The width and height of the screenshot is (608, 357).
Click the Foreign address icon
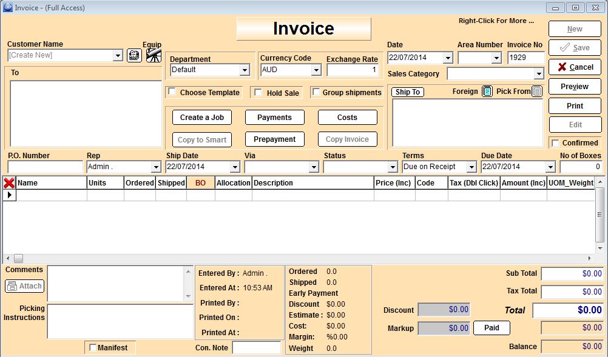click(487, 92)
